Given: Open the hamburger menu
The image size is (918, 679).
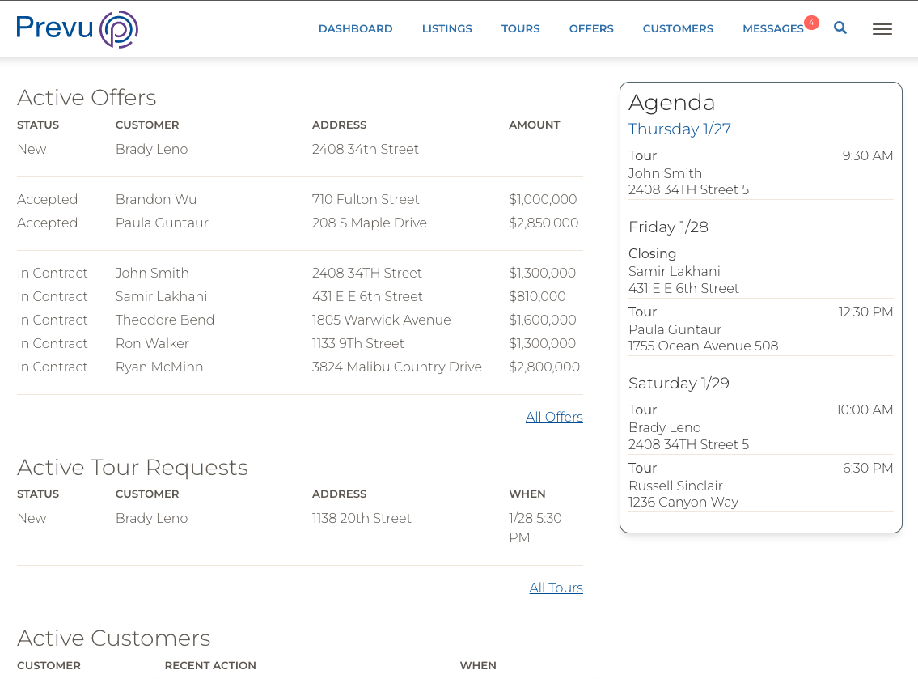Looking at the screenshot, I should [882, 29].
